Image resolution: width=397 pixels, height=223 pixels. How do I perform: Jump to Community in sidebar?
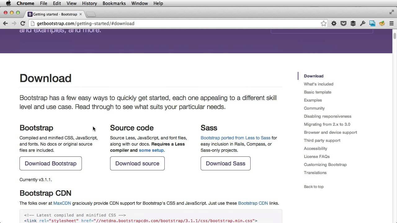pos(314,108)
